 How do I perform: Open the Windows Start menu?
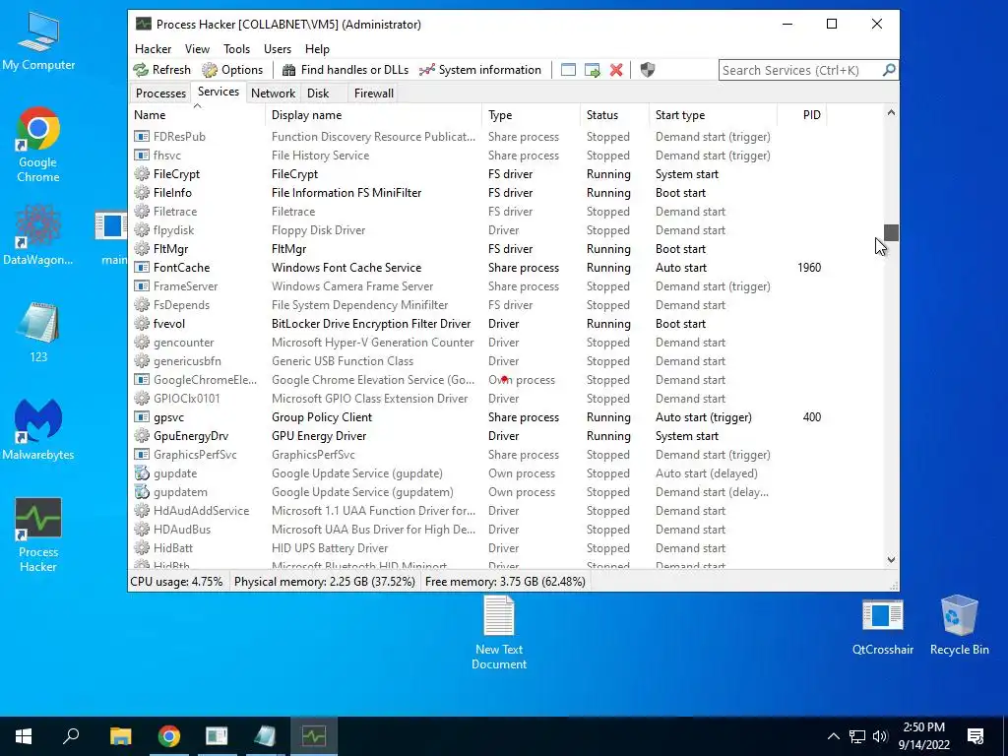pyautogui.click(x=24, y=736)
